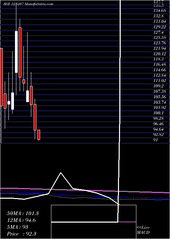This screenshot has width=170, height=239.
Task: Click the 96.46 price axis label
Action: click(x=159, y=124)
